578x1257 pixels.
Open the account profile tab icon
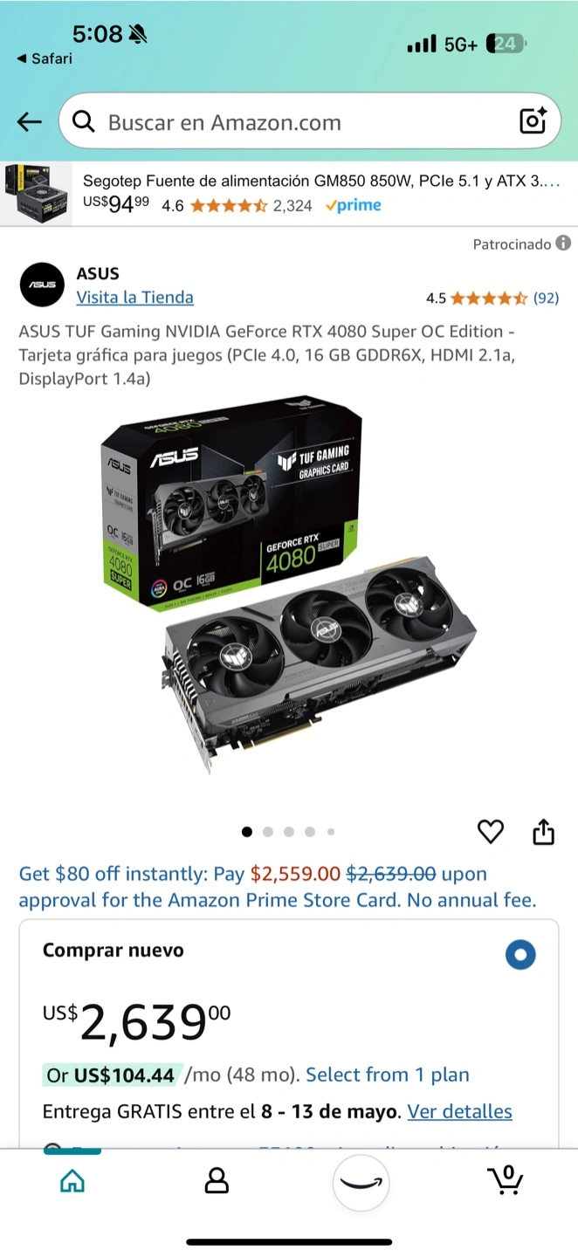point(217,1181)
